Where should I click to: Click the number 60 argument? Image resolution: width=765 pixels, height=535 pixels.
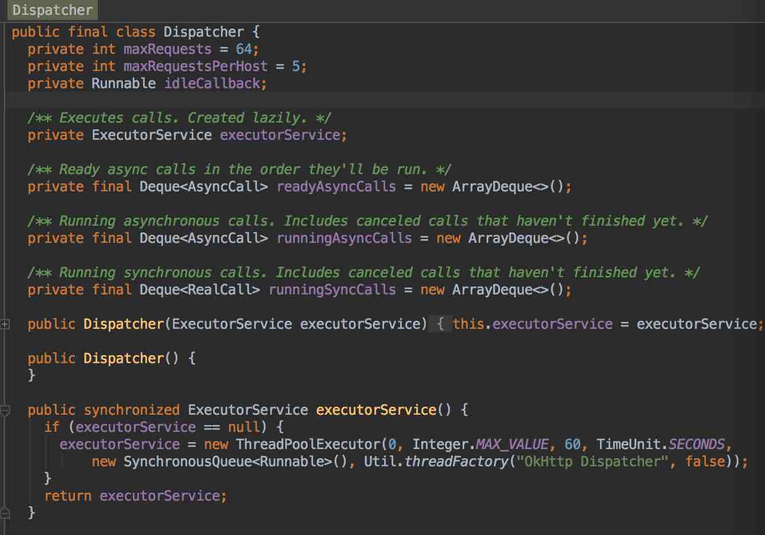(x=573, y=444)
